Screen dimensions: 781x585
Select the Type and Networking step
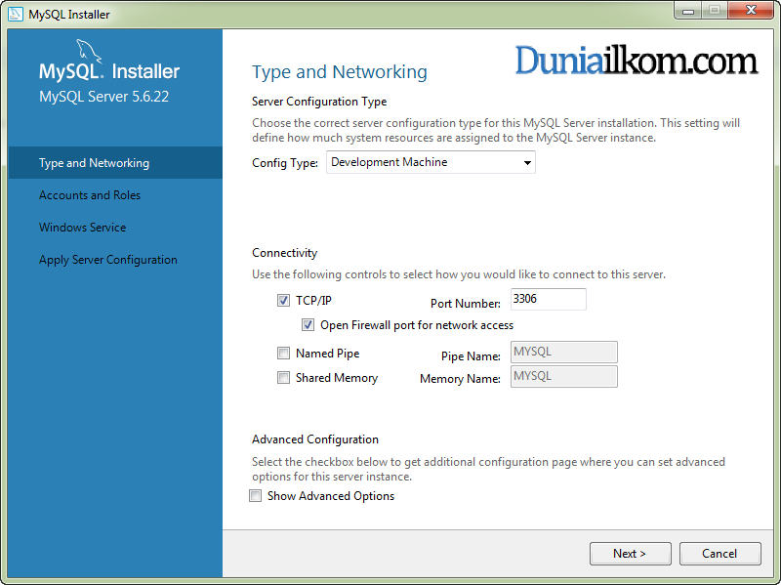(115, 163)
